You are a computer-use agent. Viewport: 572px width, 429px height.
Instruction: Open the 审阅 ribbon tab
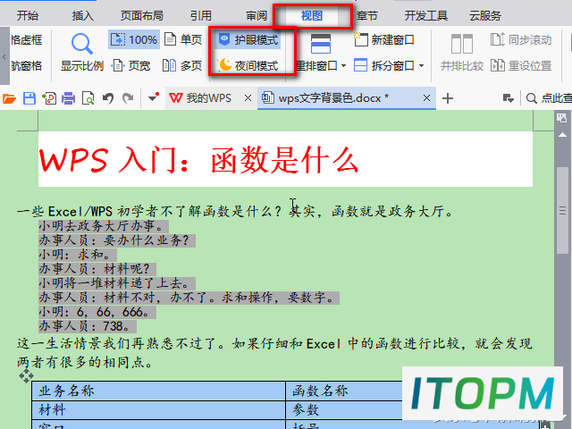coord(257,16)
